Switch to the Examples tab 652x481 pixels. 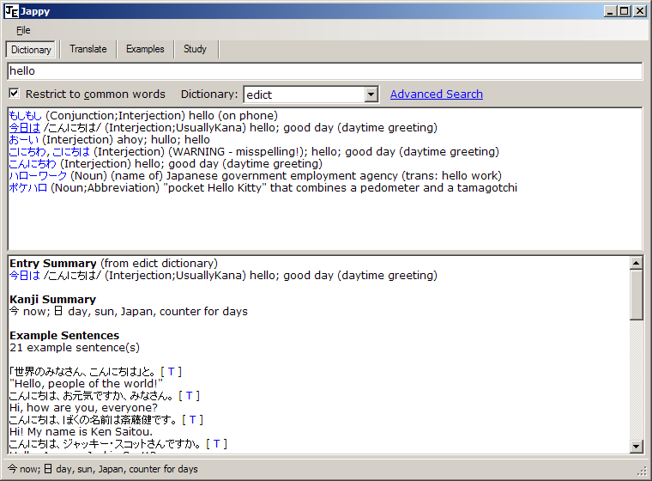(145, 49)
